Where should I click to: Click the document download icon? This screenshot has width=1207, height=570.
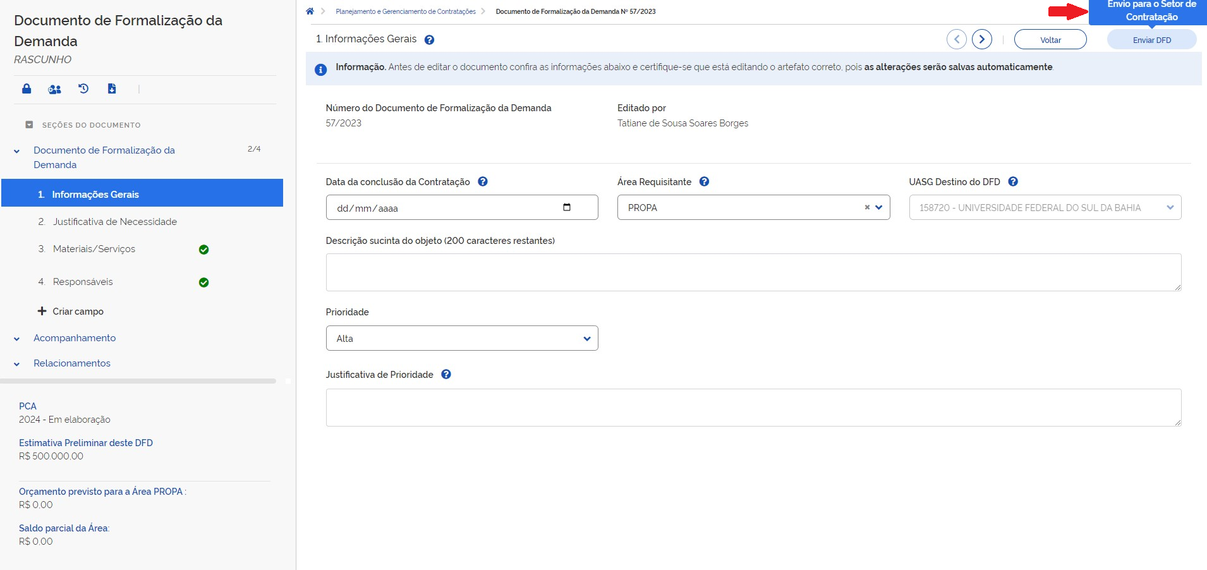click(x=112, y=89)
